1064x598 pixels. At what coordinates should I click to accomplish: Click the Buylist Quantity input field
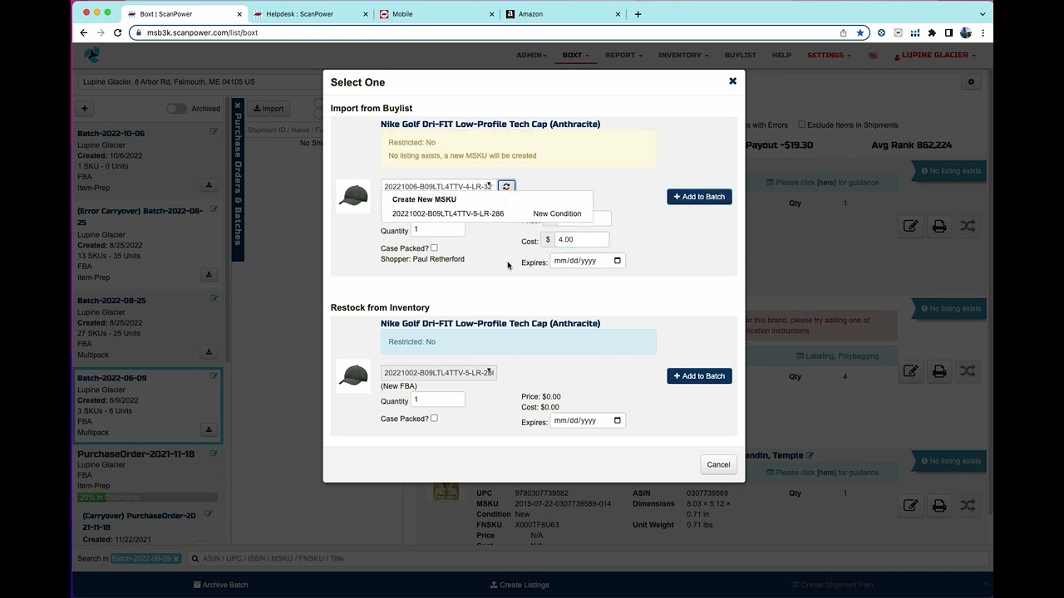point(438,230)
